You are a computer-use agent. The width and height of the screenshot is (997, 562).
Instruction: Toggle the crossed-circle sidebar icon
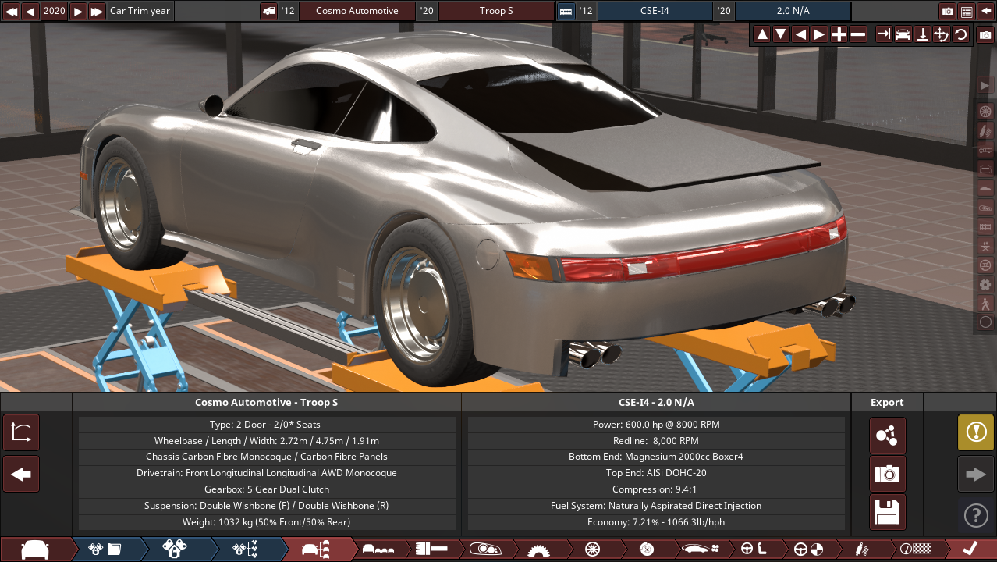[x=985, y=265]
